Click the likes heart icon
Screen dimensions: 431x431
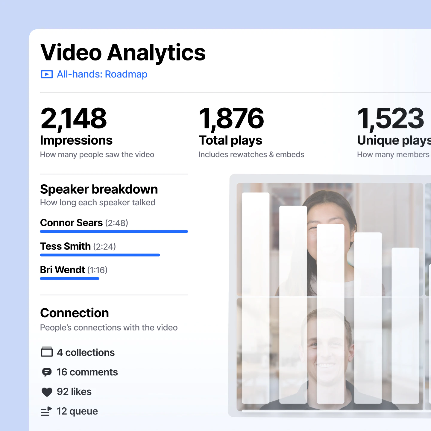pyautogui.click(x=47, y=392)
